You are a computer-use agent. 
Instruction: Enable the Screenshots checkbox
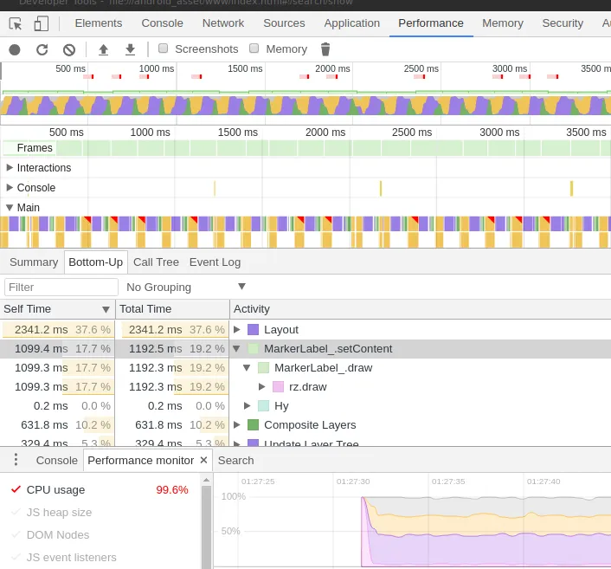click(x=164, y=49)
